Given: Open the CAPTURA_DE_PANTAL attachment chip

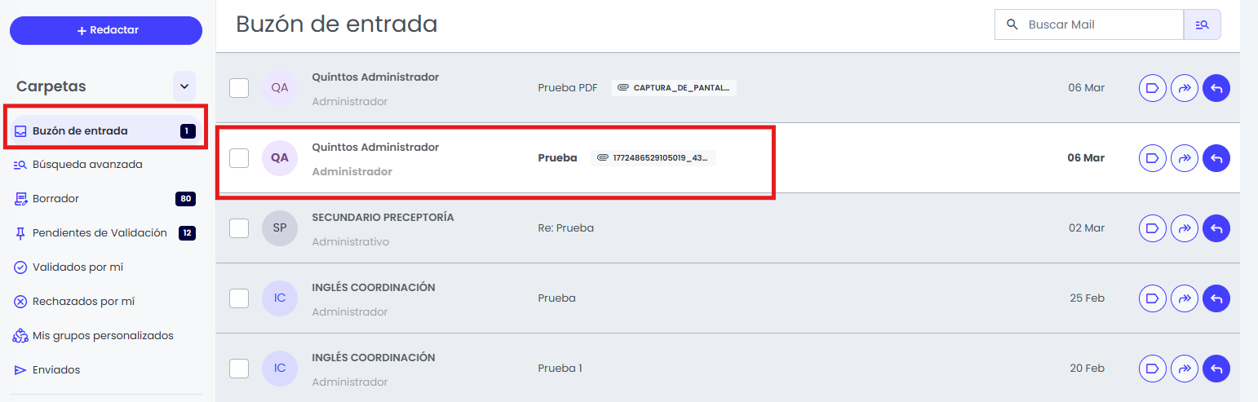Looking at the screenshot, I should [x=674, y=88].
